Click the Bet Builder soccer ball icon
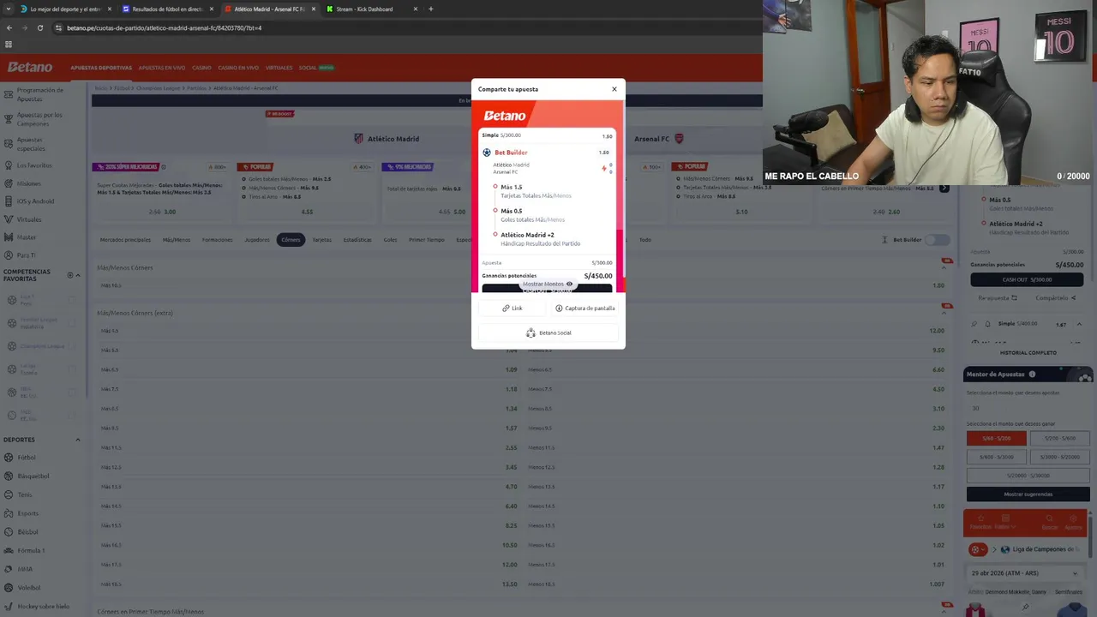1097x617 pixels. point(487,153)
